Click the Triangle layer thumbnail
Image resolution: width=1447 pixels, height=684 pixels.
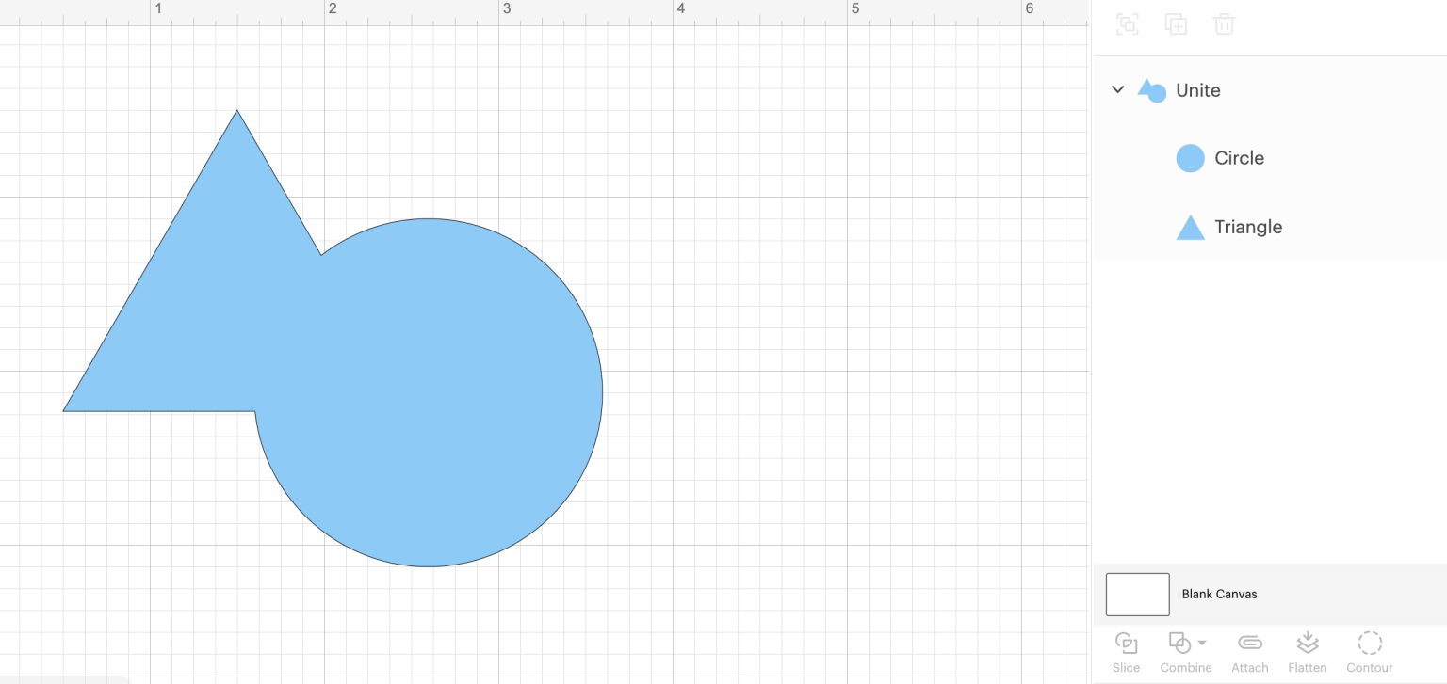[1190, 227]
